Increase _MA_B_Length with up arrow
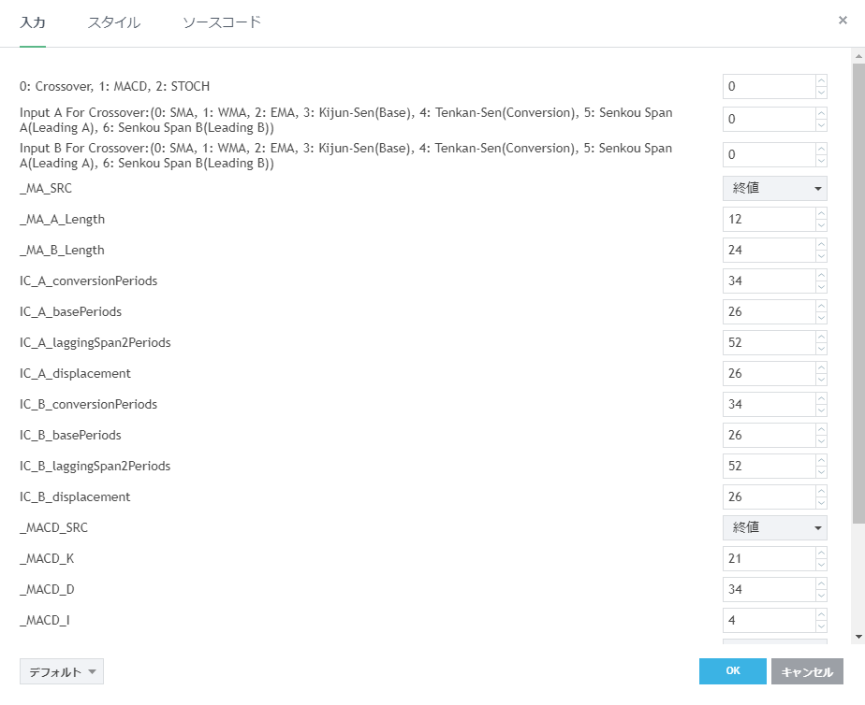 coord(821,244)
